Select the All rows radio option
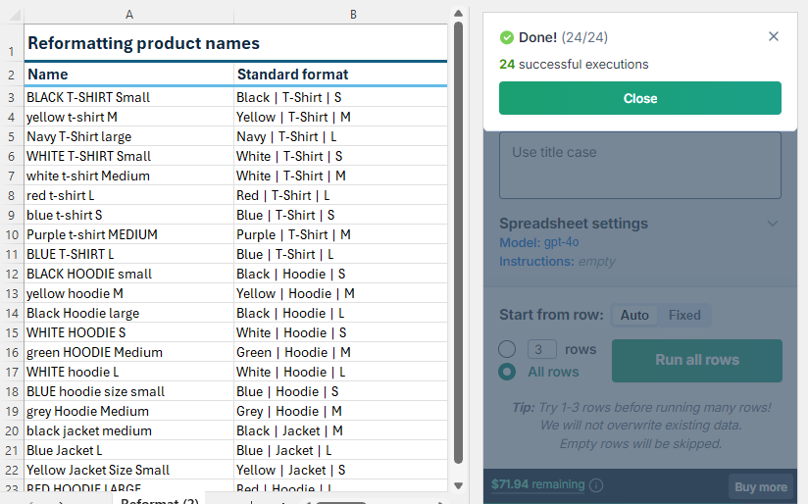This screenshot has height=504, width=808. [x=507, y=372]
